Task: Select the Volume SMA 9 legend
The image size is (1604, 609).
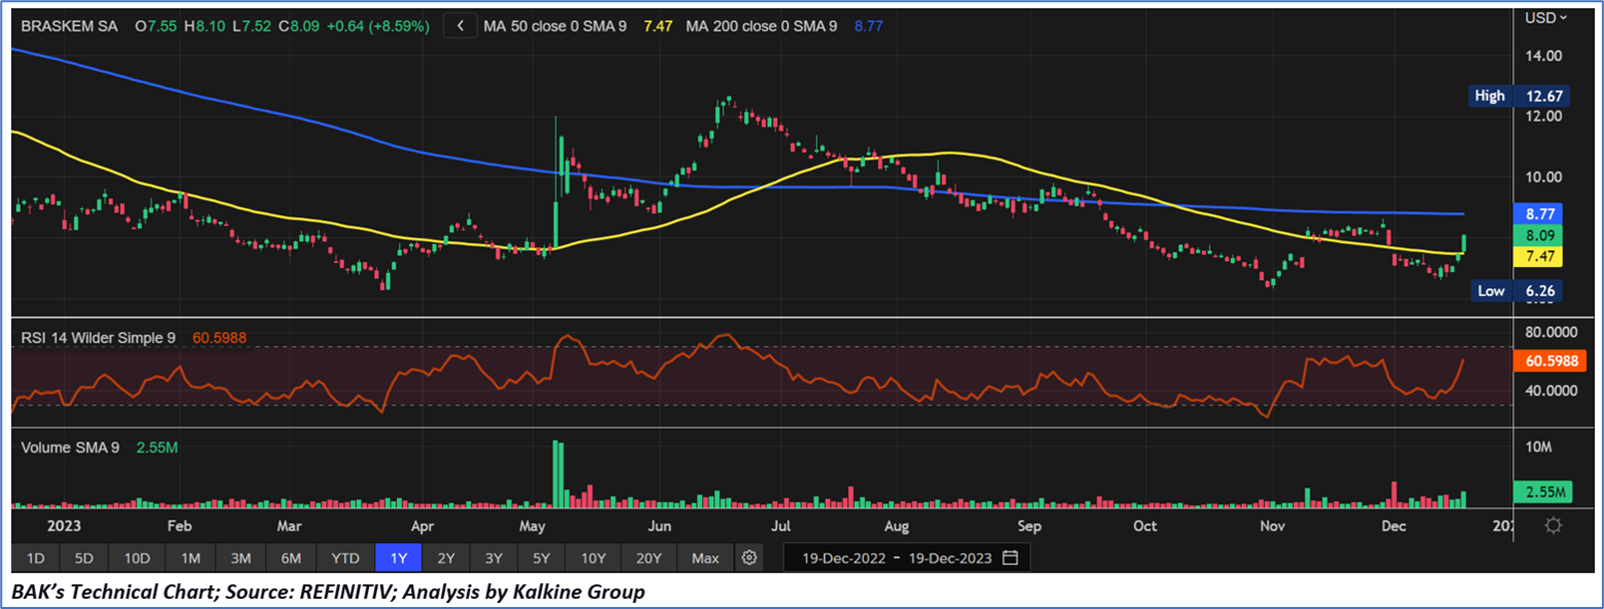Action: tap(70, 448)
